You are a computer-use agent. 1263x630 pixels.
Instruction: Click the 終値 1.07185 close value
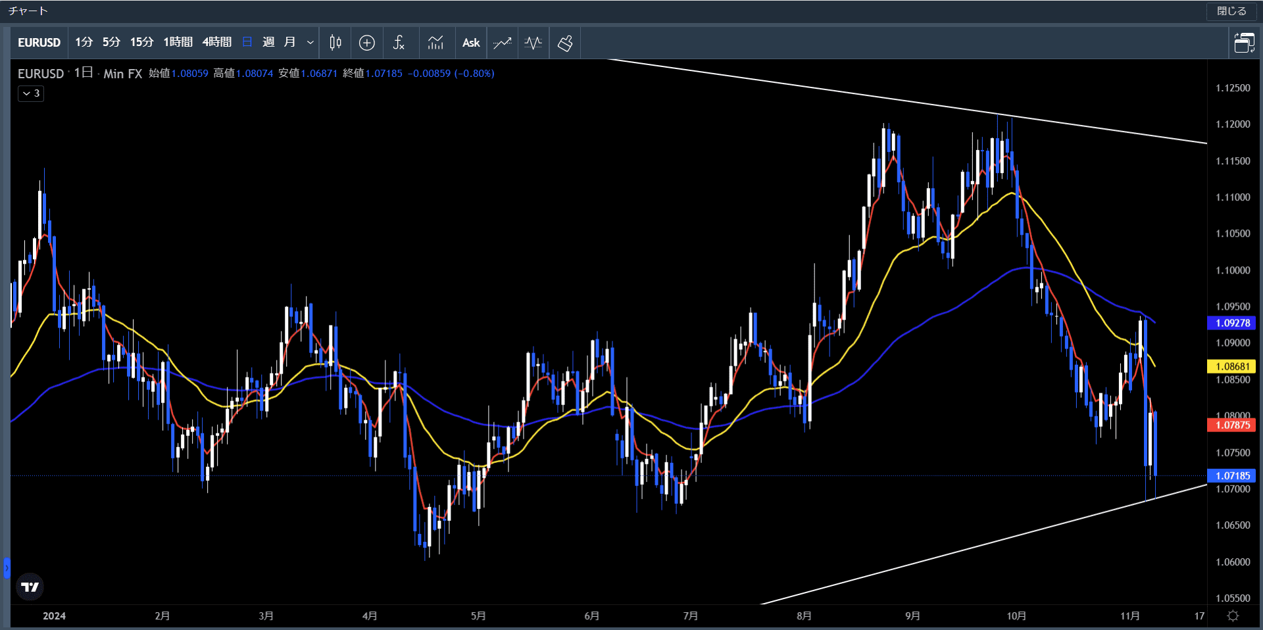[x=372, y=74]
